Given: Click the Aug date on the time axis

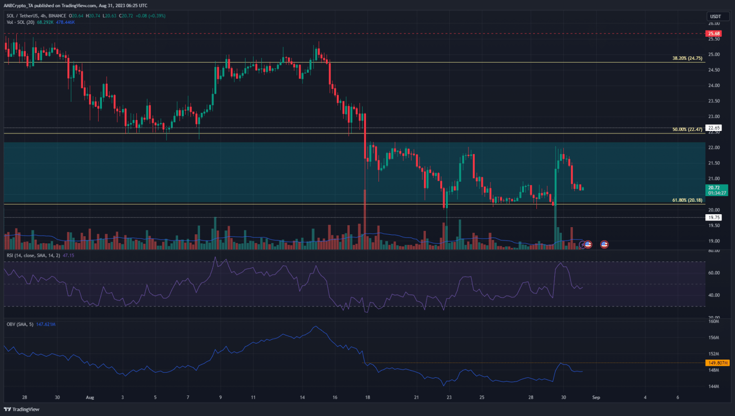Looking at the screenshot, I should pyautogui.click(x=89, y=397).
